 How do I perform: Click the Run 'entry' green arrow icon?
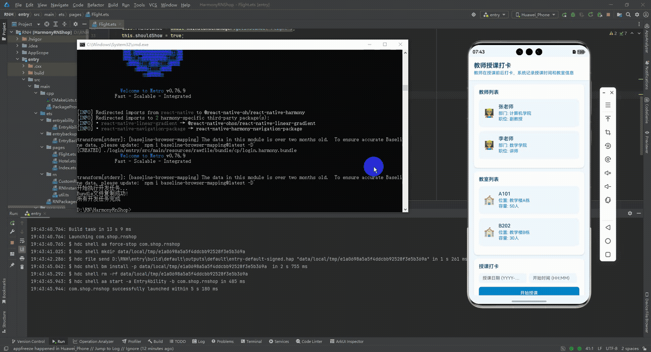coord(564,15)
